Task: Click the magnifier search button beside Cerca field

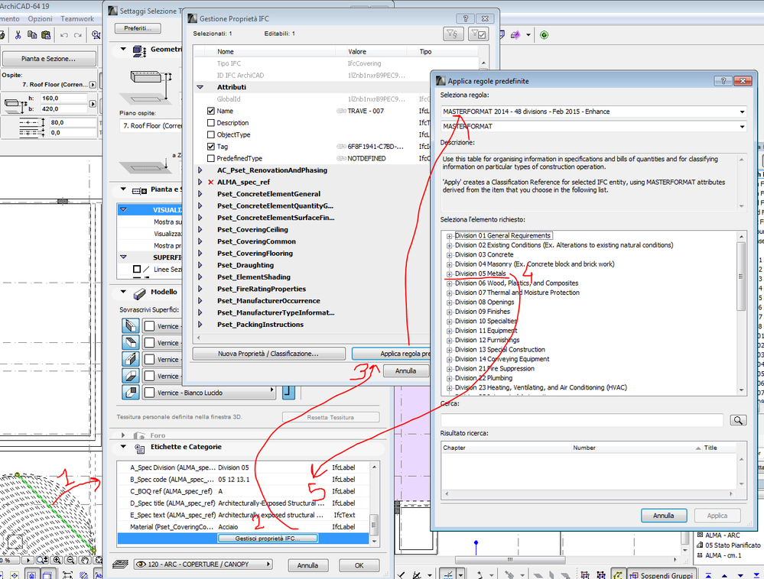Action: [x=738, y=420]
